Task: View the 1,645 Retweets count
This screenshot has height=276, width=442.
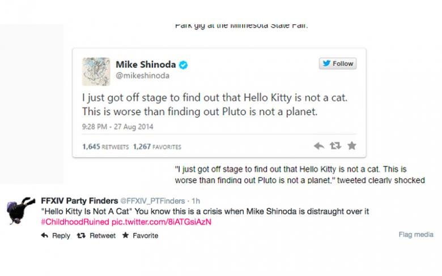Action: coord(105,147)
